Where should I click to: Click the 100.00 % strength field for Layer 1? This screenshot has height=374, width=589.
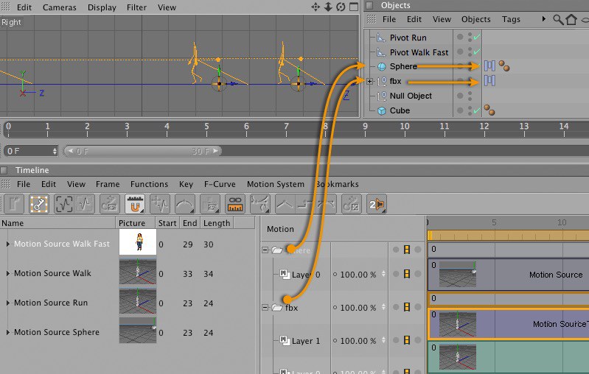click(356, 341)
